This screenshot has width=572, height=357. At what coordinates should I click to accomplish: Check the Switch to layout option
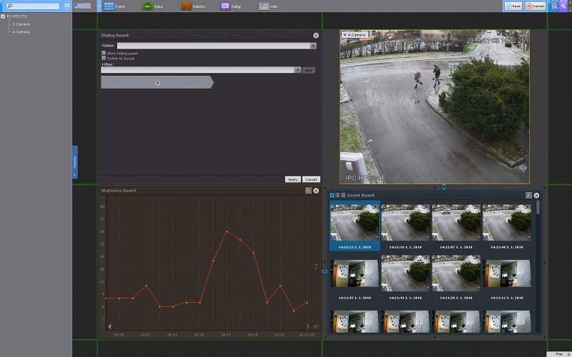104,58
